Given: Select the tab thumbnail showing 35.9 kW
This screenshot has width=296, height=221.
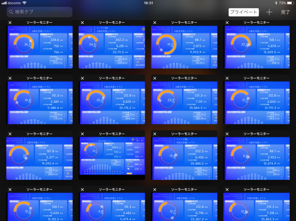Looking at the screenshot, I should (39, 47).
